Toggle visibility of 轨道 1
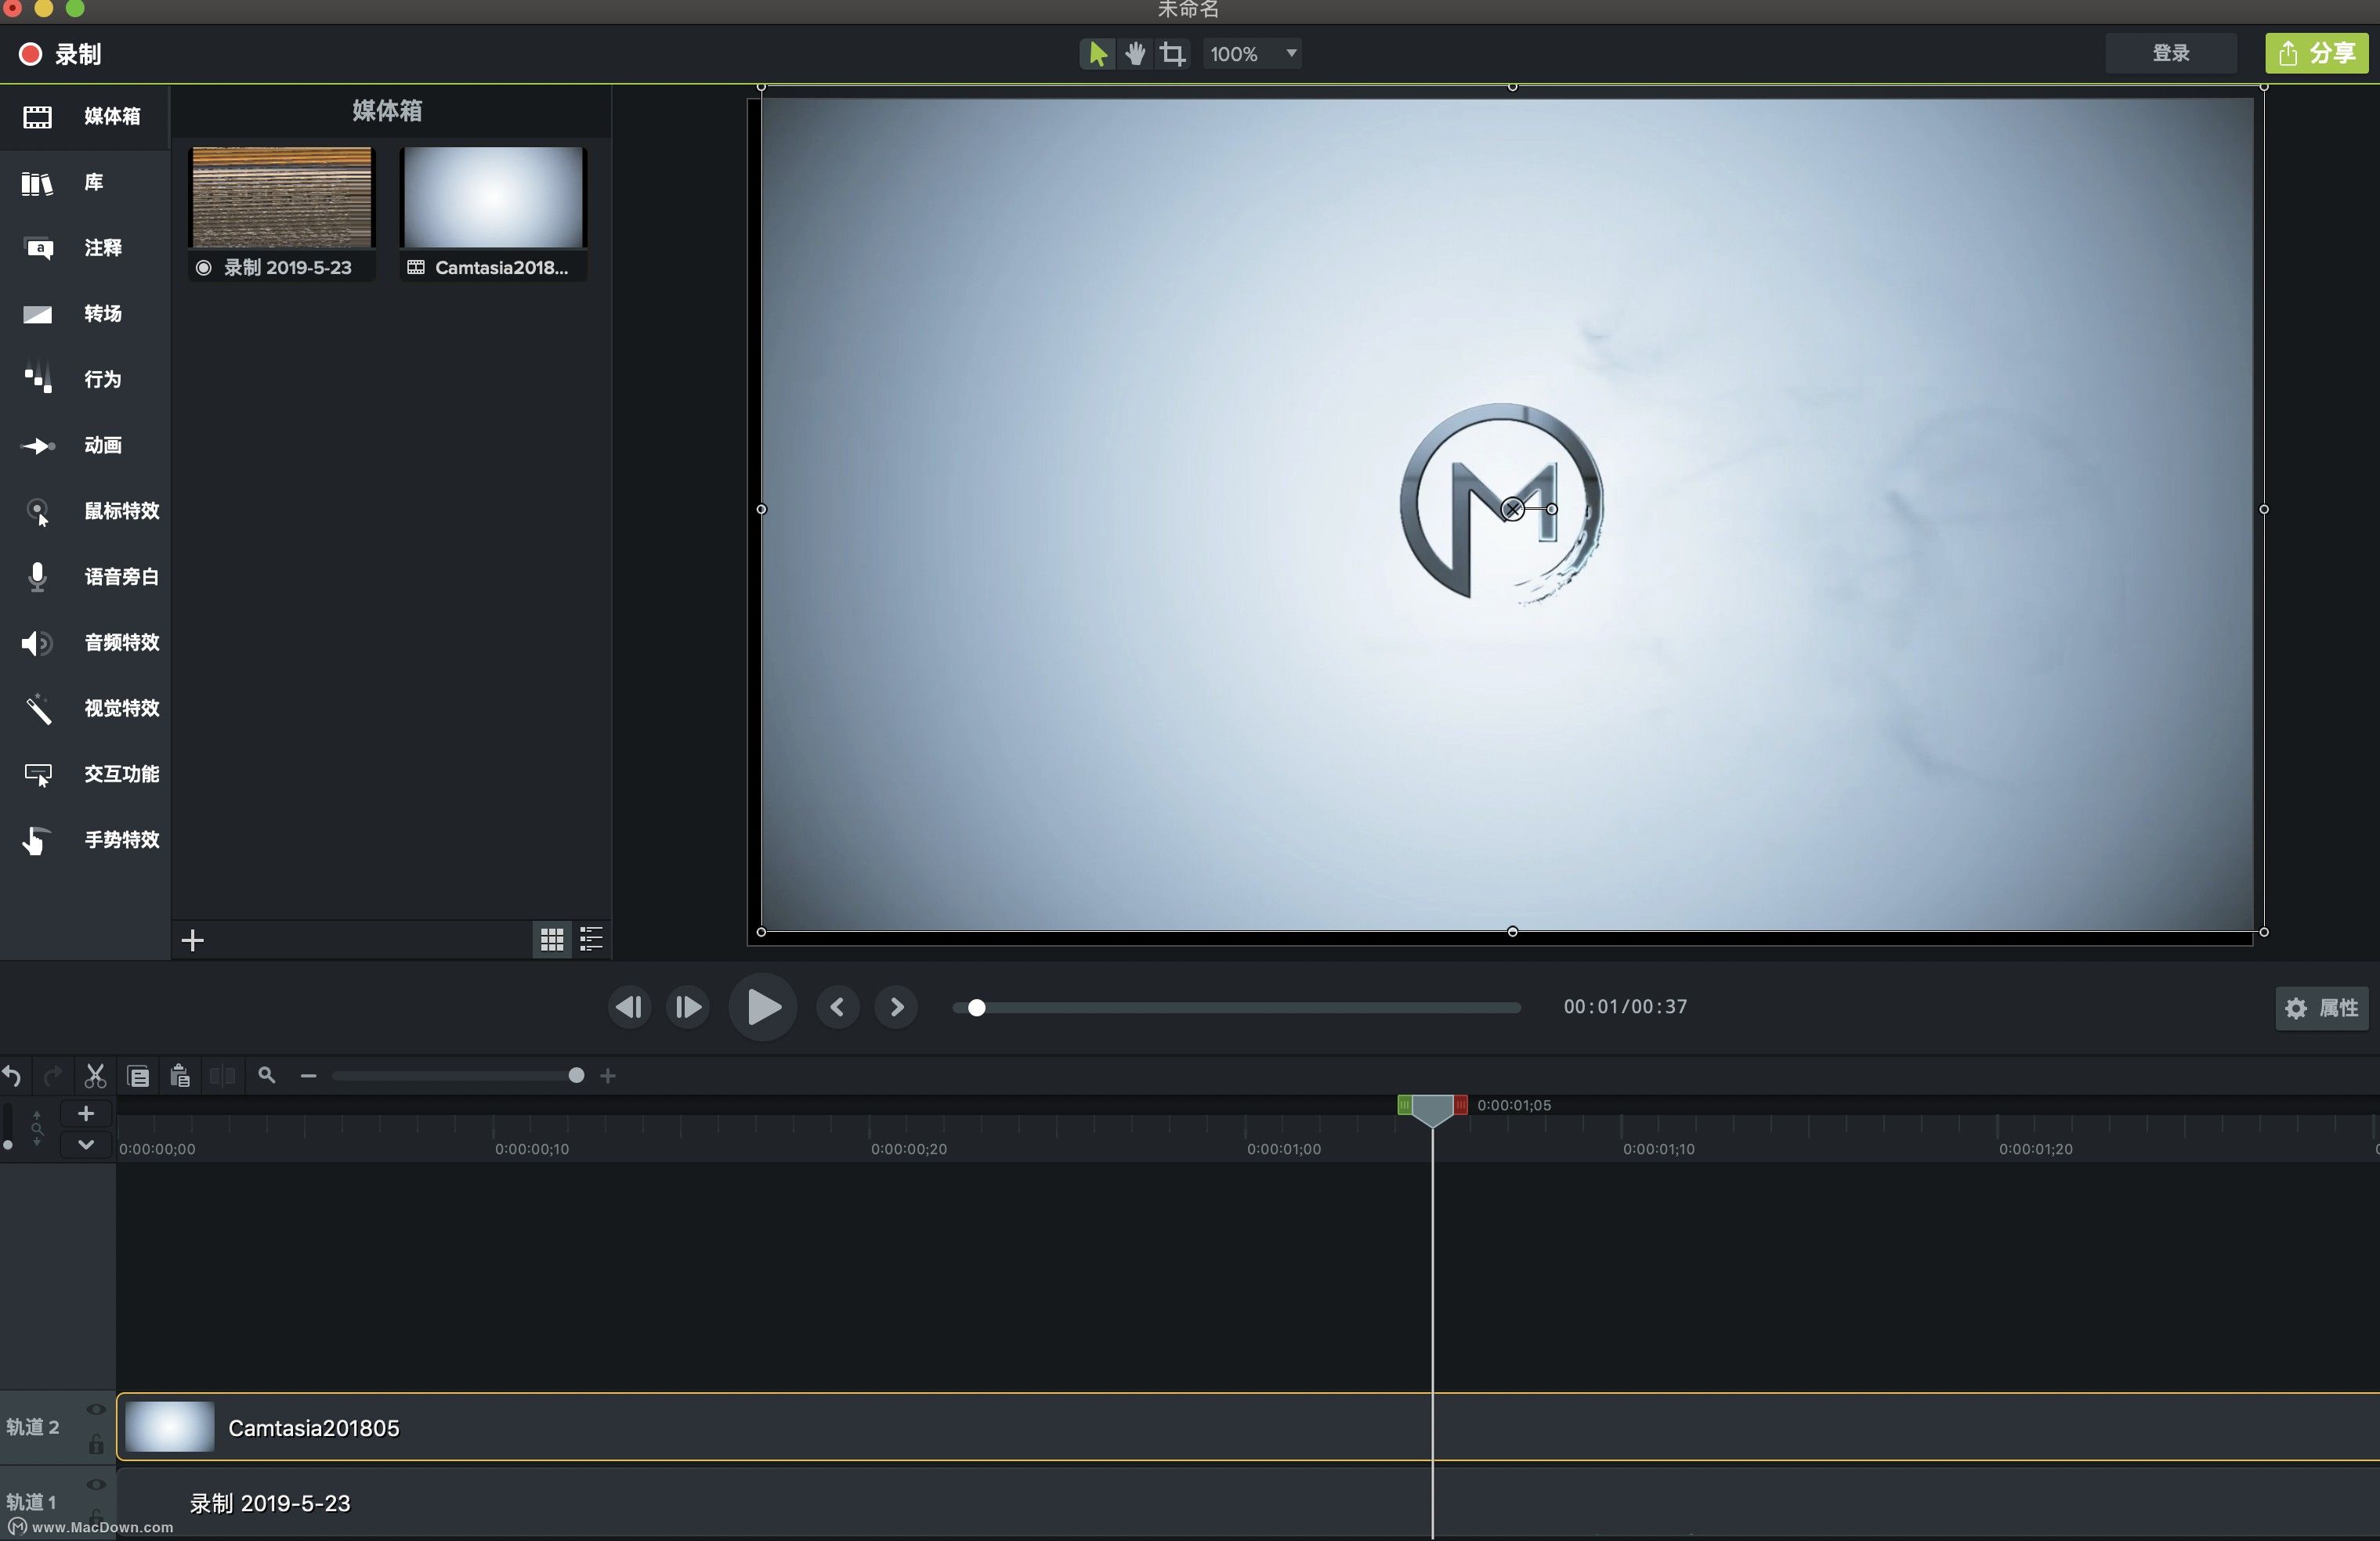This screenshot has width=2380, height=1541. click(96, 1485)
